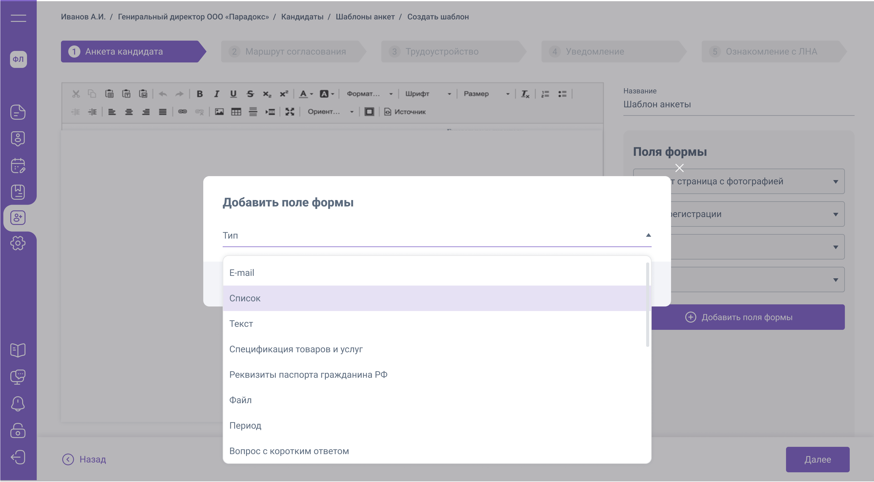874x482 pixels.
Task: Expand the страница с фотографией field
Action: coord(835,182)
